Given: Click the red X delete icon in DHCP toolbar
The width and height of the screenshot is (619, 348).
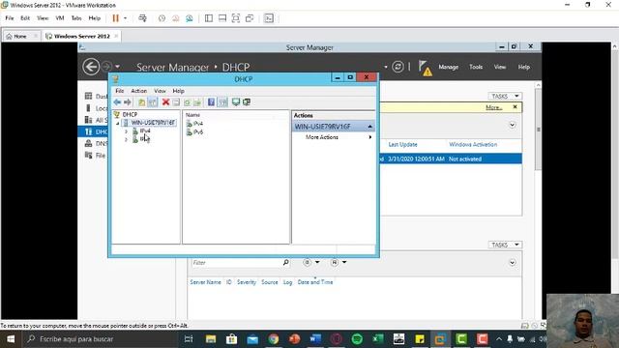Looking at the screenshot, I should [165, 102].
